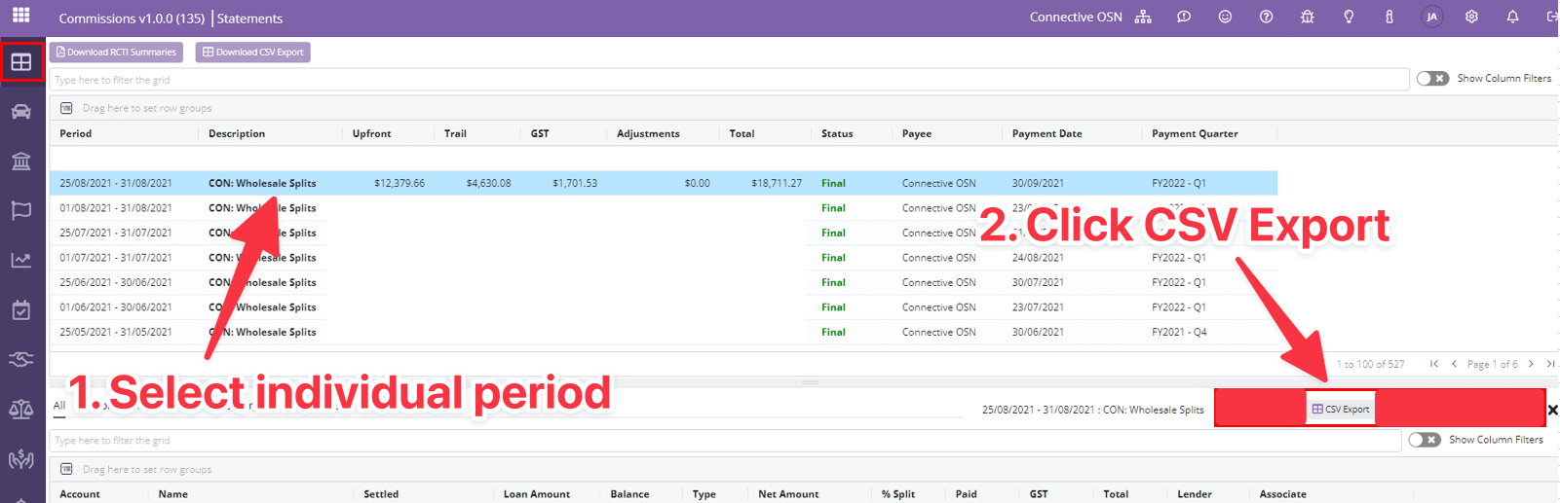
Task: Sort by the Description column header
Action: click(x=237, y=133)
